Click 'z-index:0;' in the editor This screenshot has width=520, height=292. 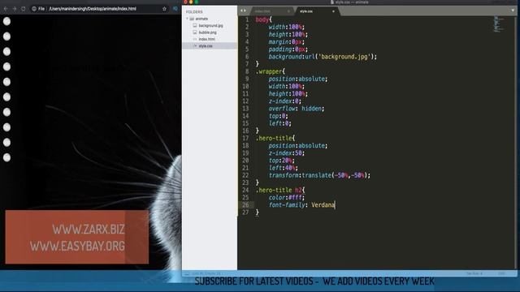coord(285,101)
